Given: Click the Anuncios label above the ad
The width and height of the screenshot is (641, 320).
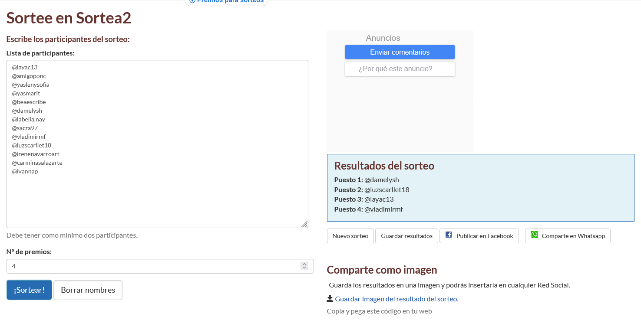Looking at the screenshot, I should click(383, 38).
